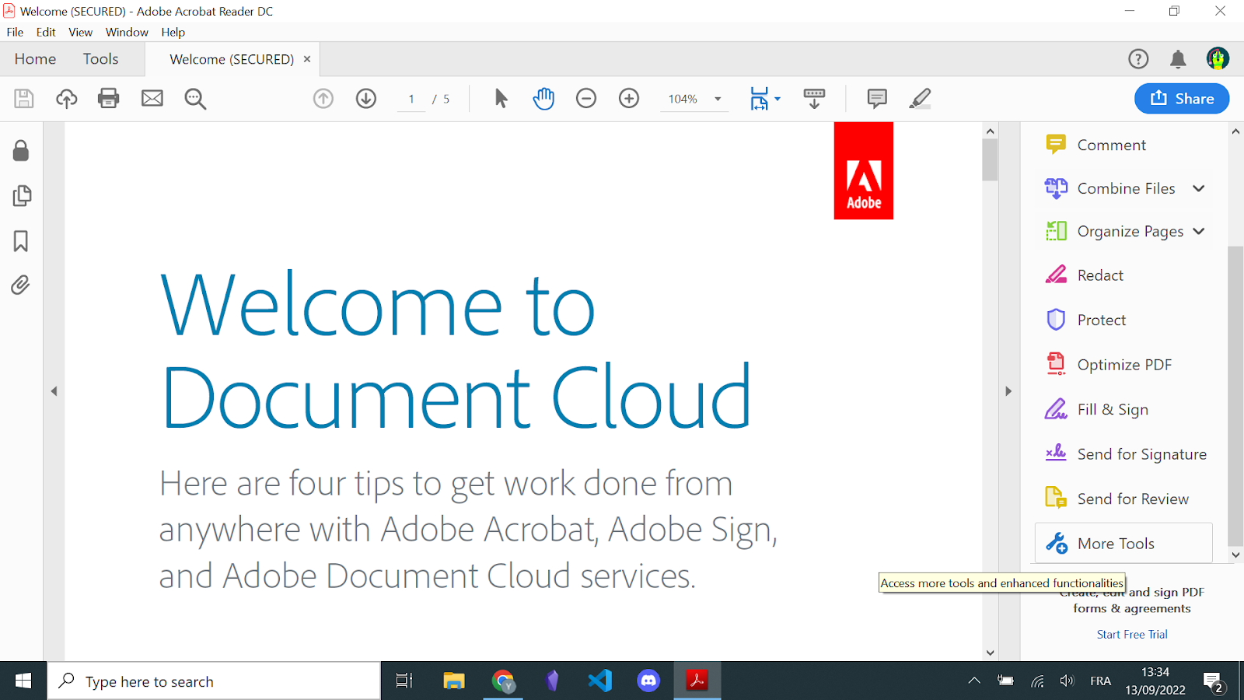Click the volume speaker tray icon
This screenshot has height=700, width=1244.
point(1067,681)
